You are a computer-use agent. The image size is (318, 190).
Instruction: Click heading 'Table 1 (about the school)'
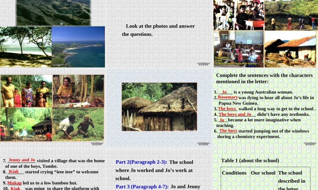point(250,161)
